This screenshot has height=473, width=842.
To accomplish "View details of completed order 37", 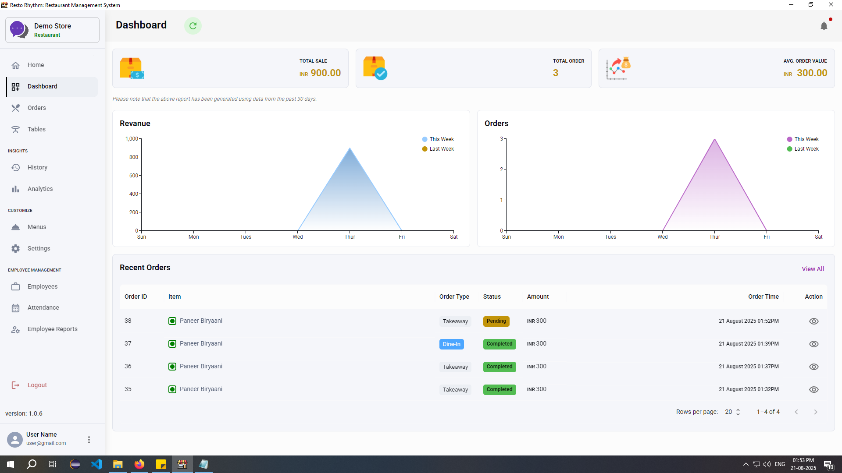I will [814, 344].
